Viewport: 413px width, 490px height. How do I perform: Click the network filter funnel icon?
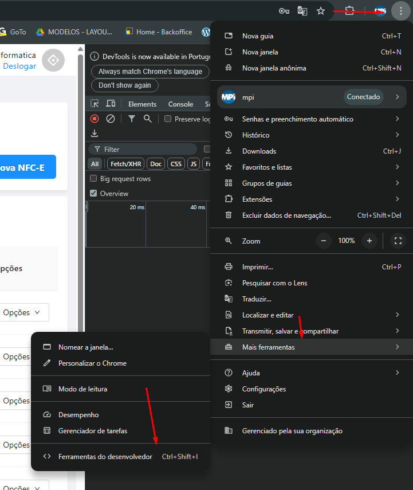[x=132, y=119]
